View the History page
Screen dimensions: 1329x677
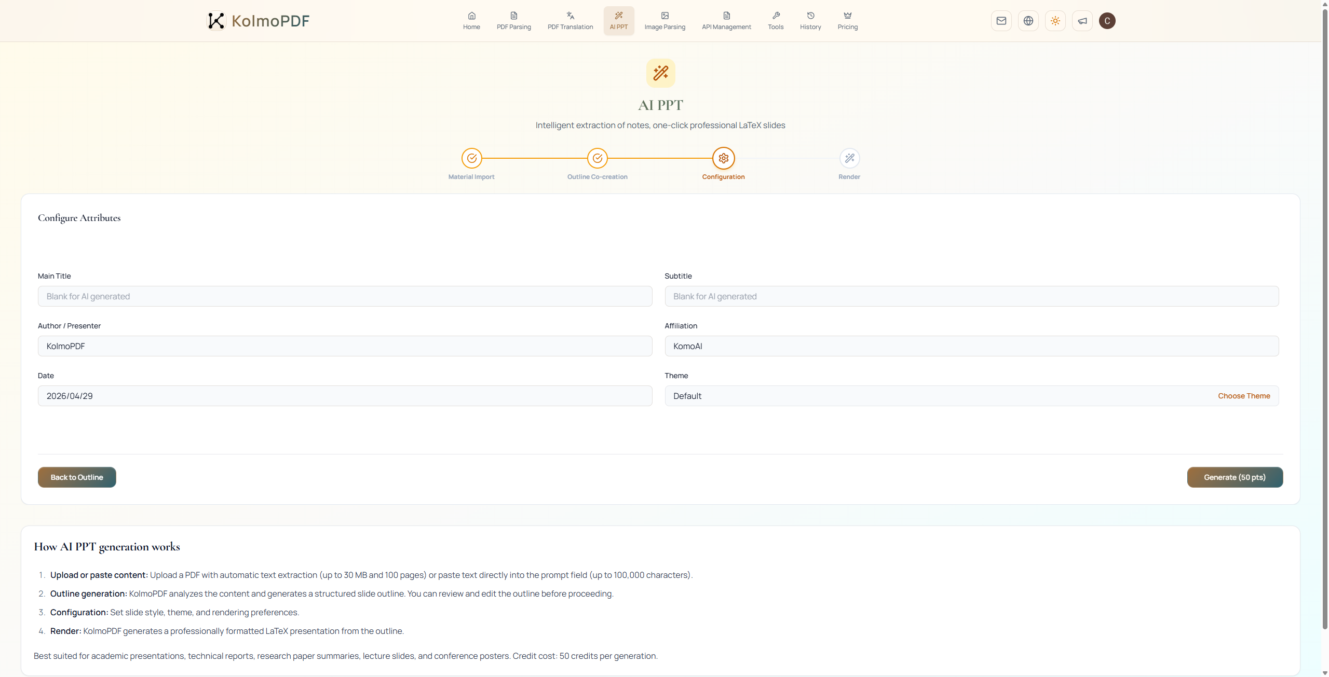810,21
